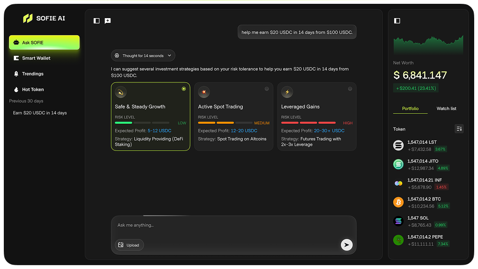Click the JITO token icon
Screen dimensions: 478x269
[x=398, y=164]
